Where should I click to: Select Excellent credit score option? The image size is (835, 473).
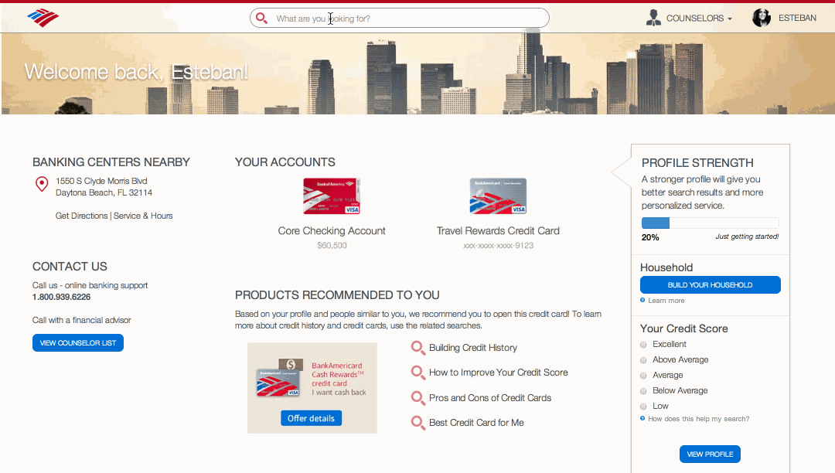click(x=643, y=345)
